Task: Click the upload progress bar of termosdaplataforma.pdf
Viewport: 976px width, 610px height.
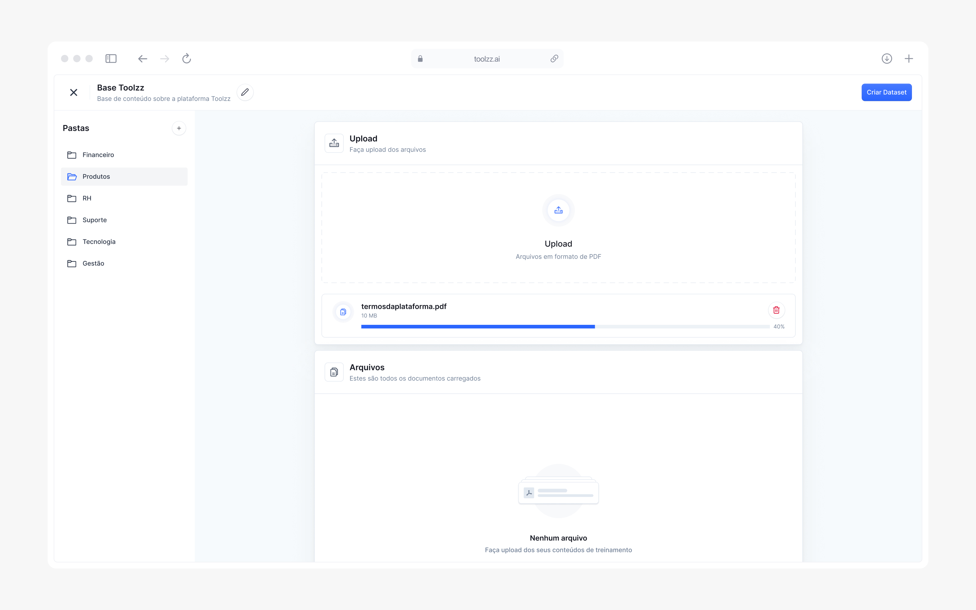Action: pyautogui.click(x=565, y=327)
